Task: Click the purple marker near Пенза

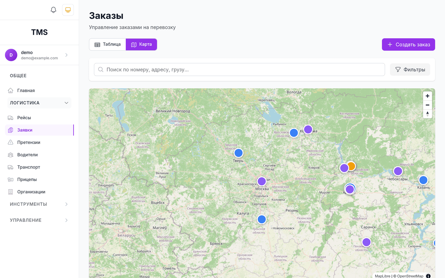Action: pyautogui.click(x=367, y=242)
